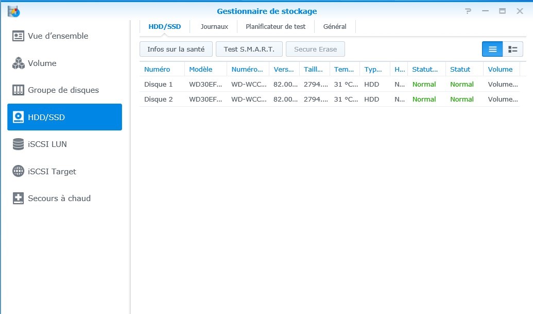Go to Secours à chaud section
This screenshot has height=314, width=533.
click(64, 199)
